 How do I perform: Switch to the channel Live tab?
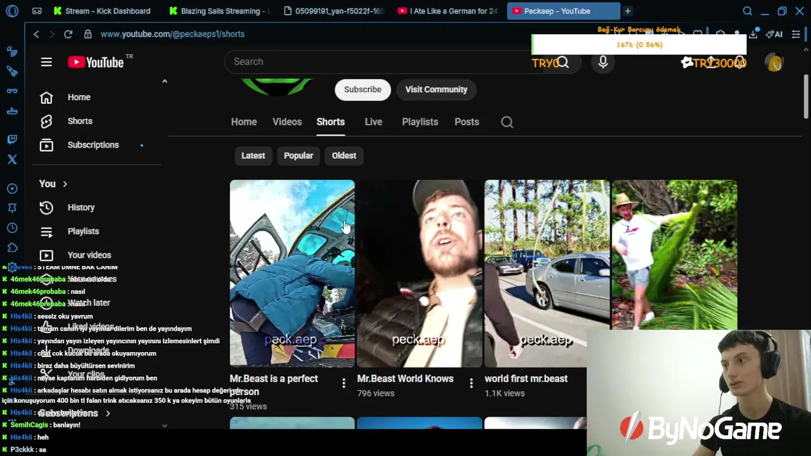[373, 122]
